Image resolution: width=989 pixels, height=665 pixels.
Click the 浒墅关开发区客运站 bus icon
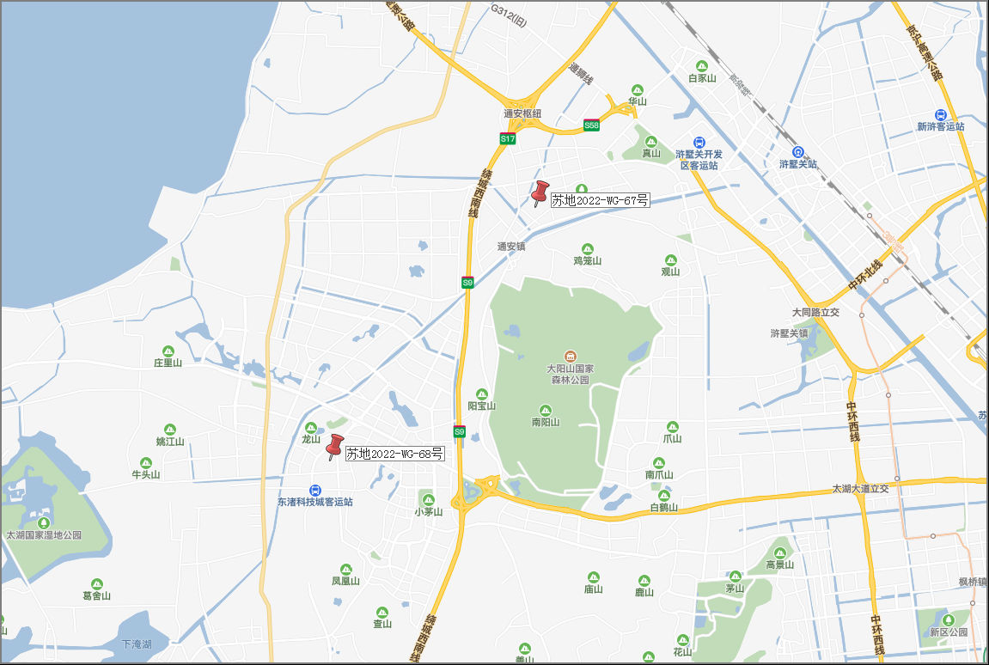point(699,143)
